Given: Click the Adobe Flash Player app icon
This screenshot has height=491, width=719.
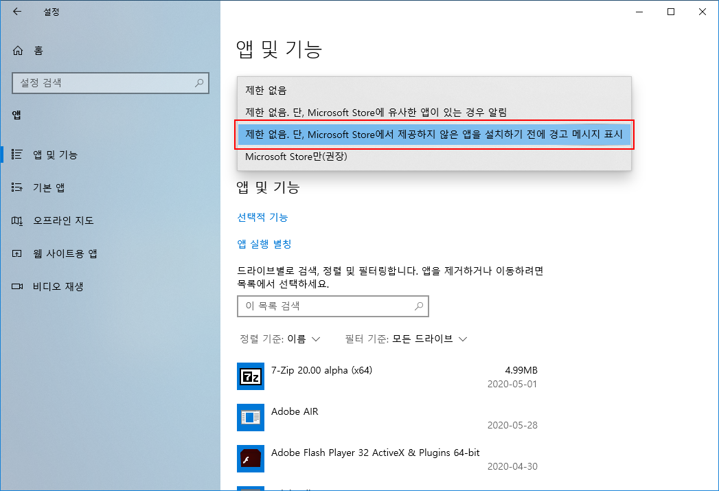Looking at the screenshot, I should click(251, 459).
